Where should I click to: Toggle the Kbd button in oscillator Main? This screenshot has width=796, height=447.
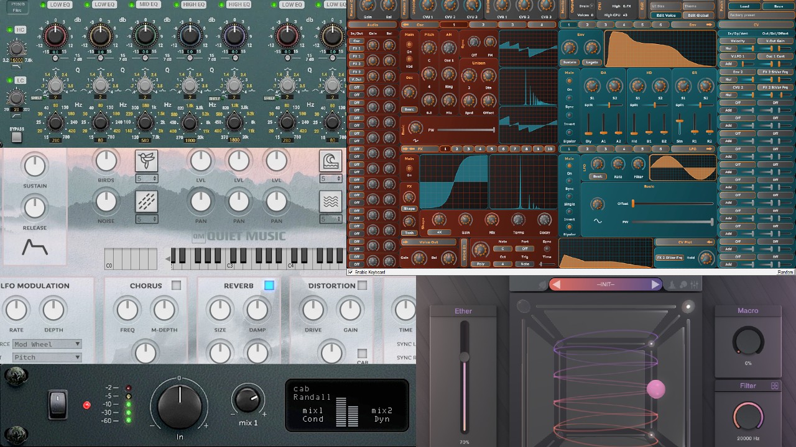409,58
